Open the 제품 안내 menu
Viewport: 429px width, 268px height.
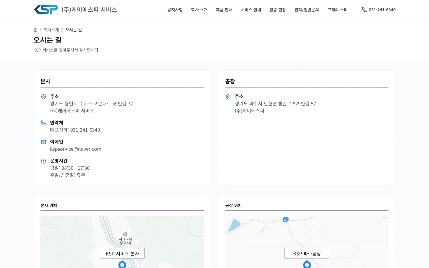coord(224,10)
